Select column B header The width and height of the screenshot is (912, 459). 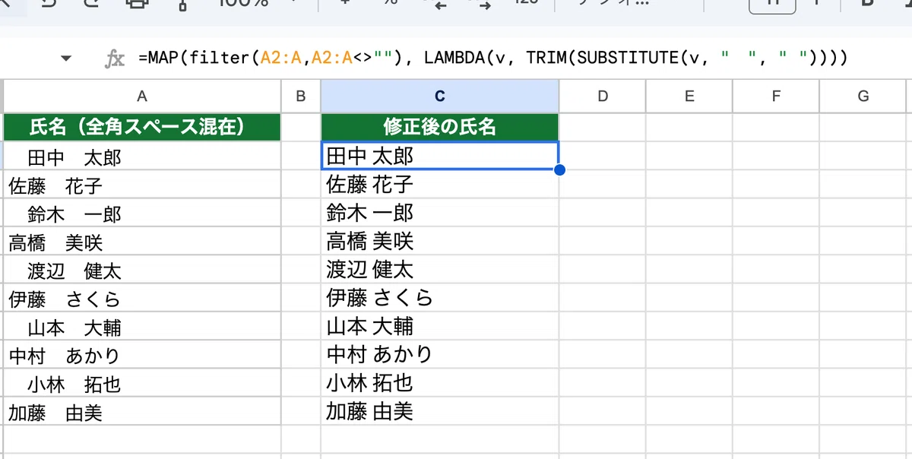click(301, 96)
